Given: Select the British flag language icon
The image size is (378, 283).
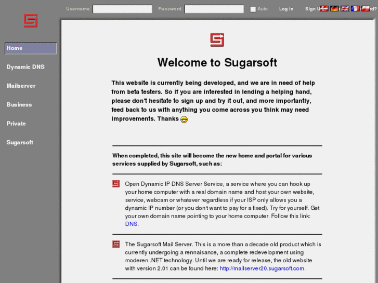Looking at the screenshot, I should (x=345, y=9).
